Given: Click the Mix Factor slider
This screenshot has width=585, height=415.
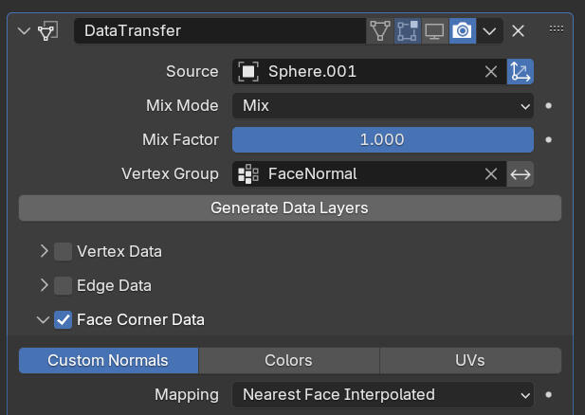Looking at the screenshot, I should (383, 139).
